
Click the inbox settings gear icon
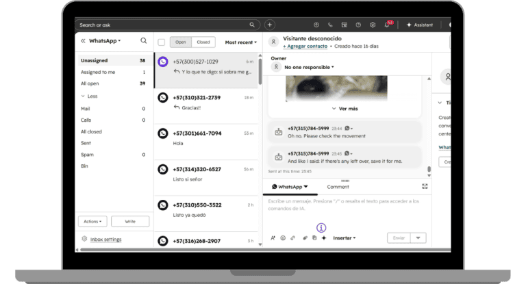coord(84,239)
